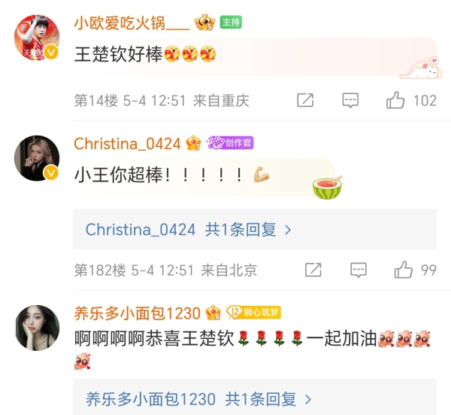
Task: Expand Christina_0424's 共1条回复 thread
Action: pyautogui.click(x=255, y=229)
